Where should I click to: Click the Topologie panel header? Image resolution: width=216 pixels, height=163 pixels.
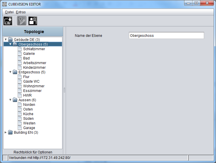[x=33, y=32]
